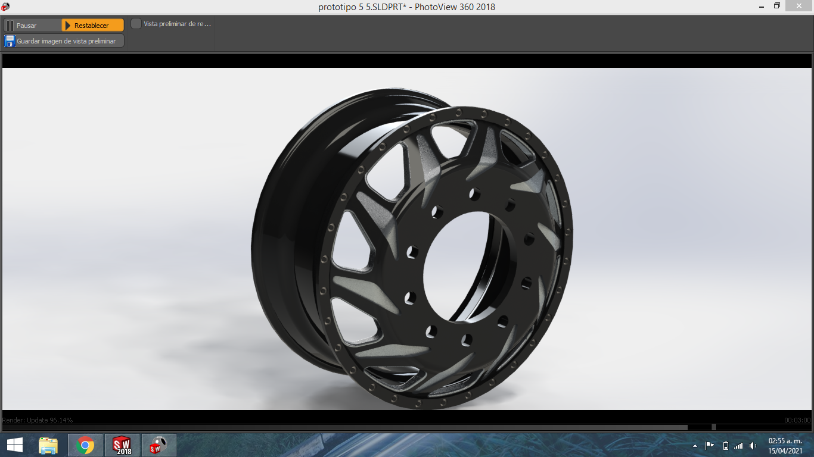Open the Windows Start menu

[15, 445]
